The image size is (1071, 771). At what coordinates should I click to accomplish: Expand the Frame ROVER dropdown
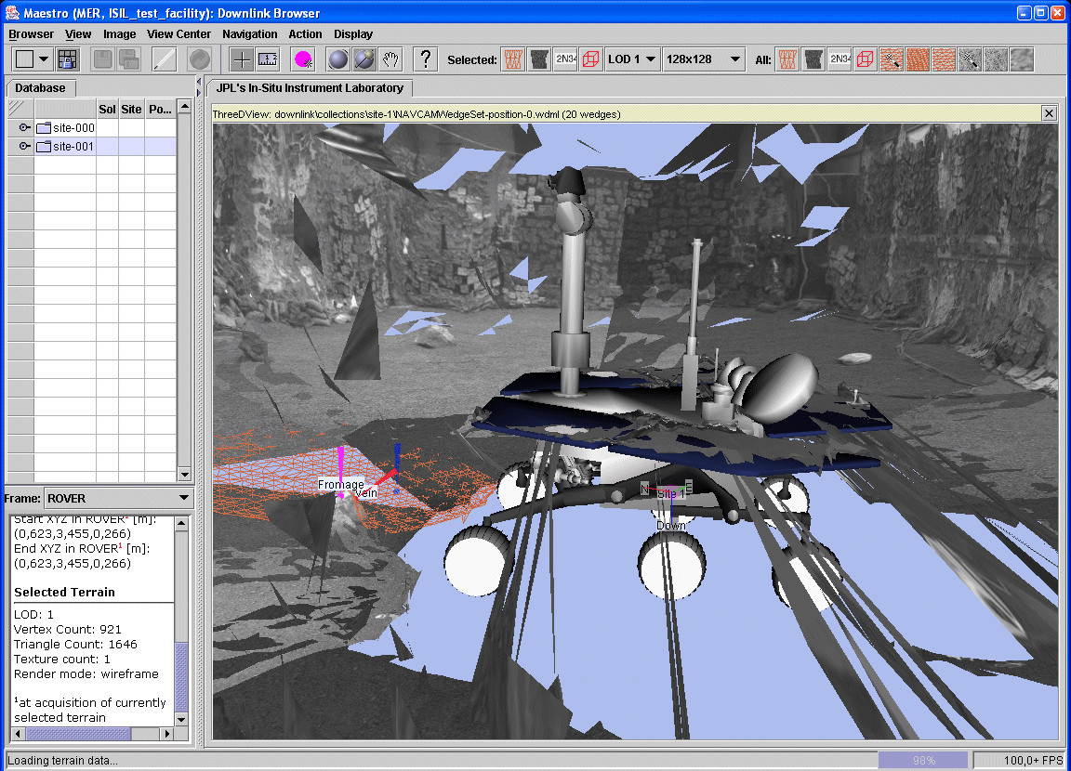(x=118, y=499)
